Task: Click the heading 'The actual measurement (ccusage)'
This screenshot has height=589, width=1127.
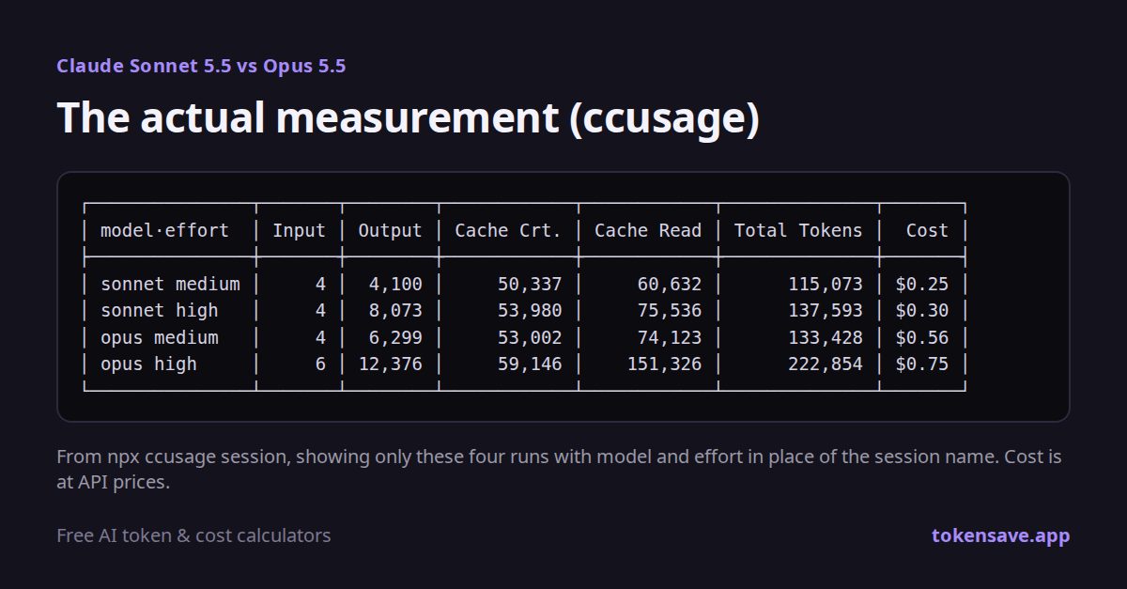Action: 408,119
